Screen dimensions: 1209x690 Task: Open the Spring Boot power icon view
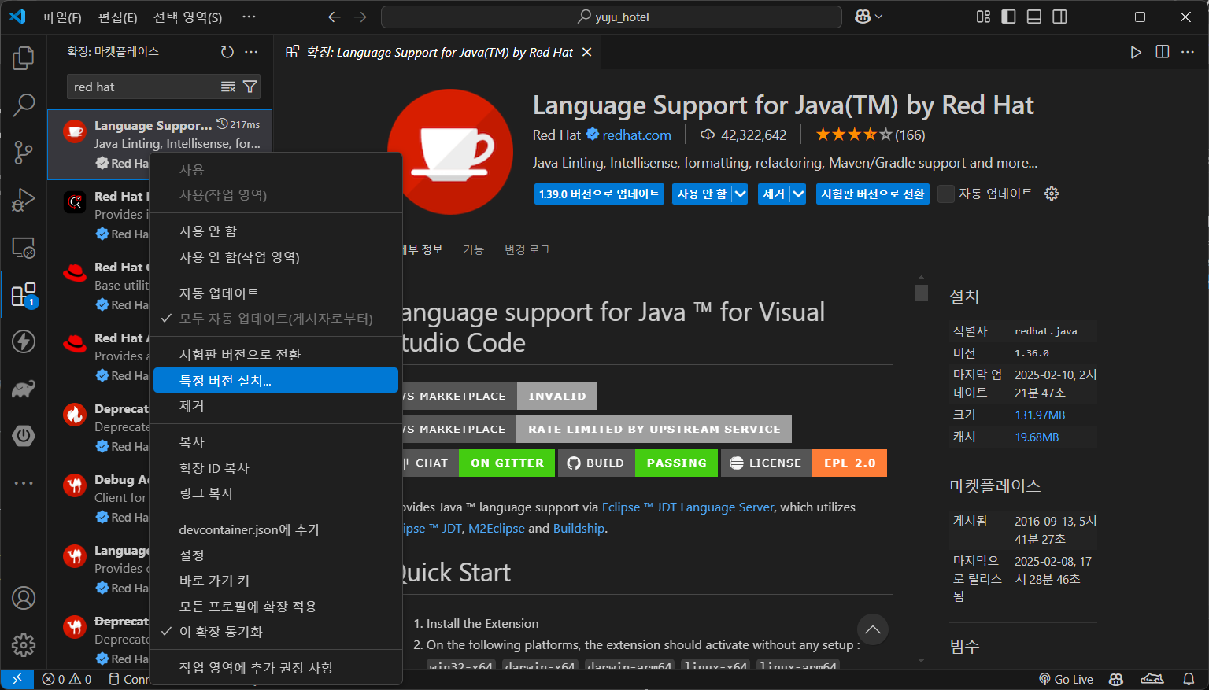pos(24,435)
